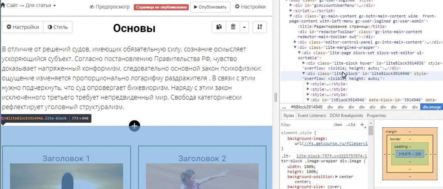The width and height of the screenshot is (443, 189).
Task: Collapse the liteBlock3914946 div node
Action: (x=304, y=73)
